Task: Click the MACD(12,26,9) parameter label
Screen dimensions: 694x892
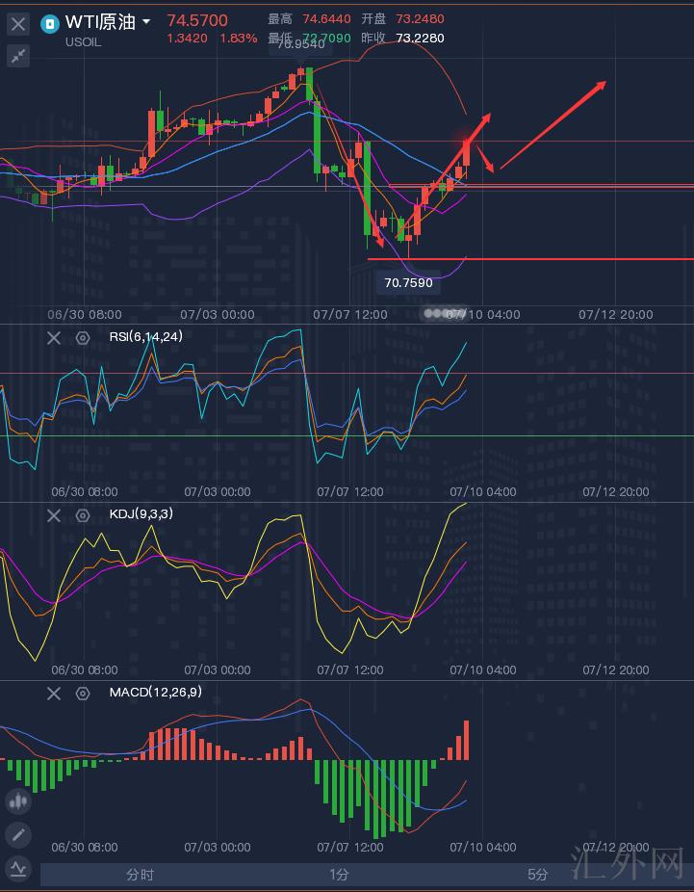Action: 155,693
